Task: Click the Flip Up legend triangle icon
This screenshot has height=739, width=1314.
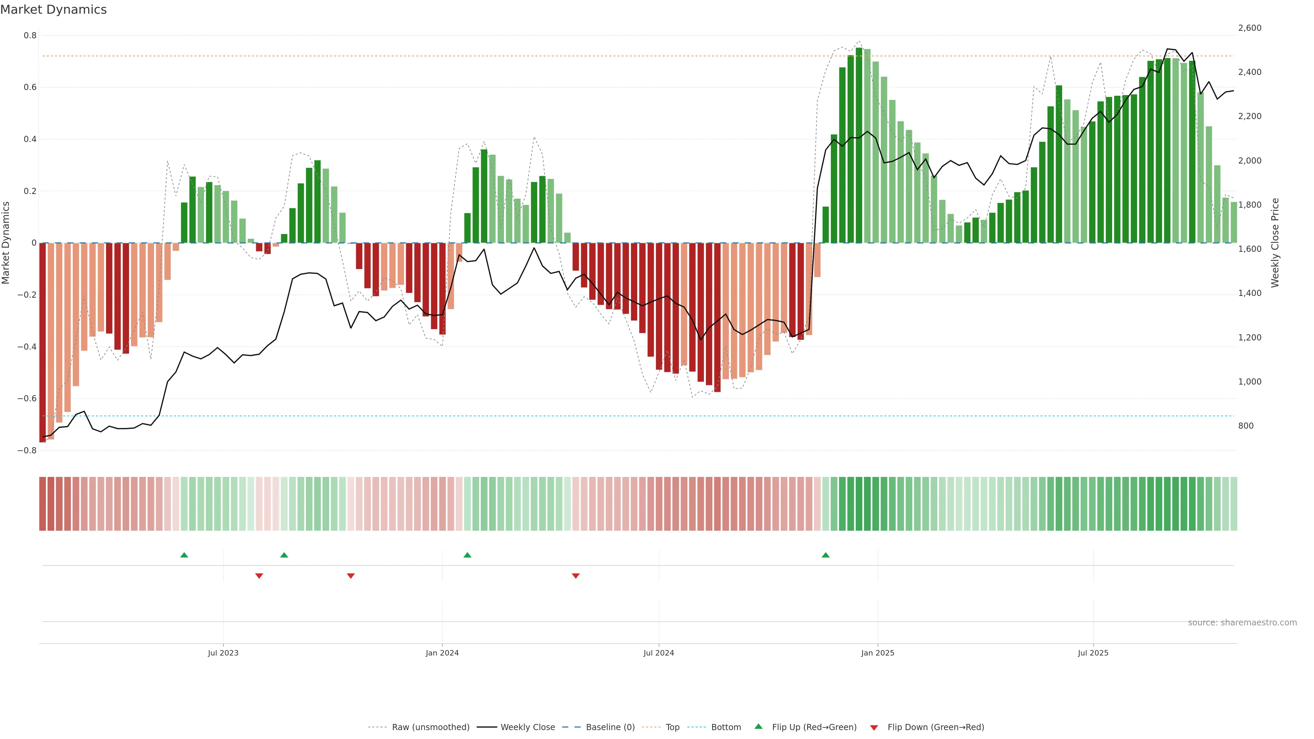Action: point(759,727)
